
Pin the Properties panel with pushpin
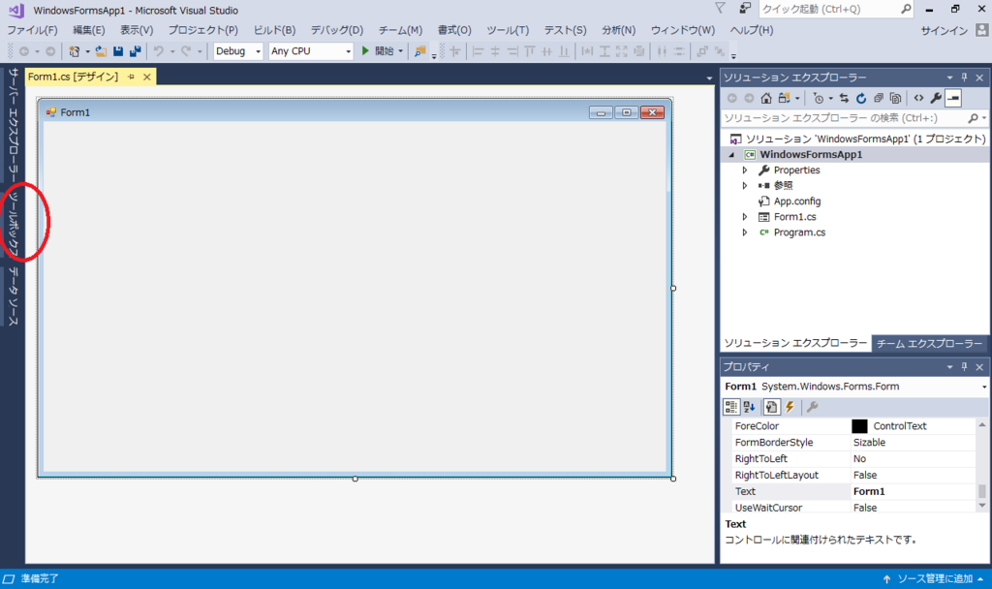click(x=964, y=367)
